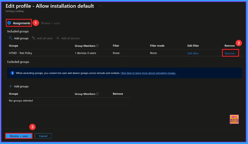This screenshot has height=144, width=248.
Task: Show Group Members info tooltip in Included groups
Action: 97,46
